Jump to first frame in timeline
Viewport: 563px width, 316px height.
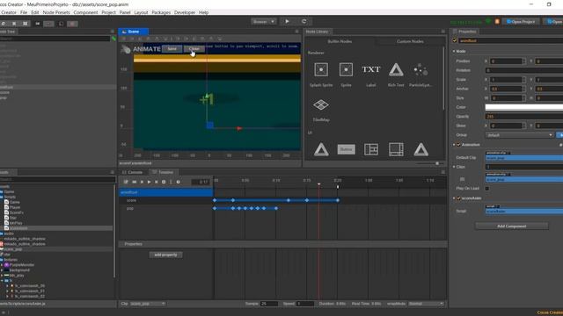(135, 182)
